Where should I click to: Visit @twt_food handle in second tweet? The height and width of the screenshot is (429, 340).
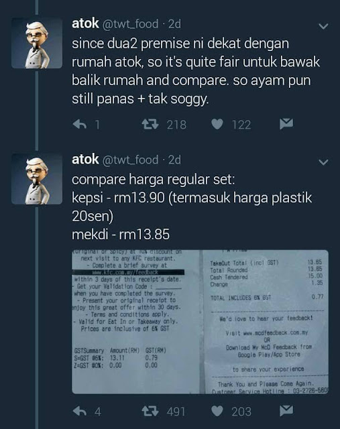pyautogui.click(x=130, y=160)
